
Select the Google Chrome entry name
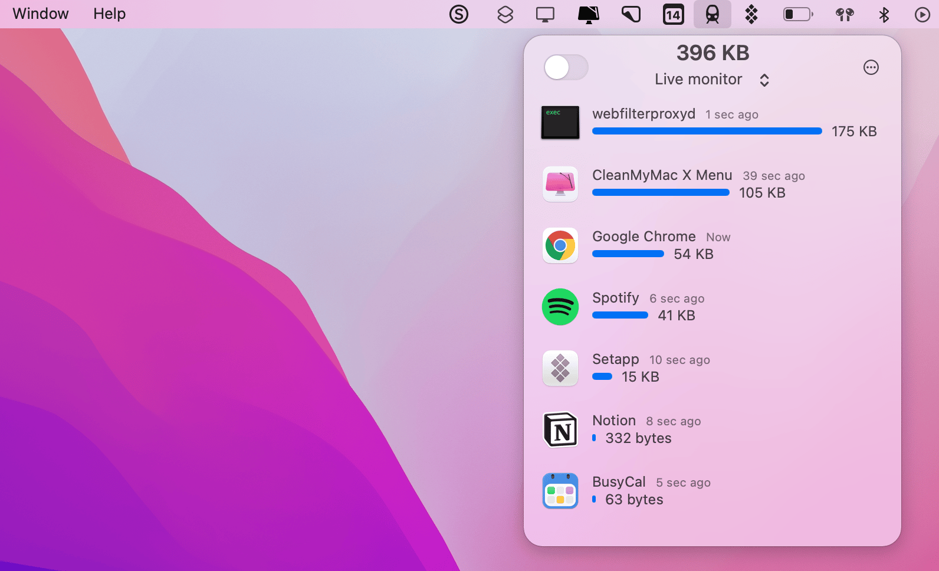click(644, 237)
